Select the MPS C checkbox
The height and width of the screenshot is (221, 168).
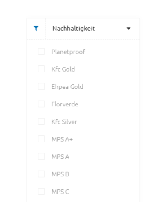41,192
